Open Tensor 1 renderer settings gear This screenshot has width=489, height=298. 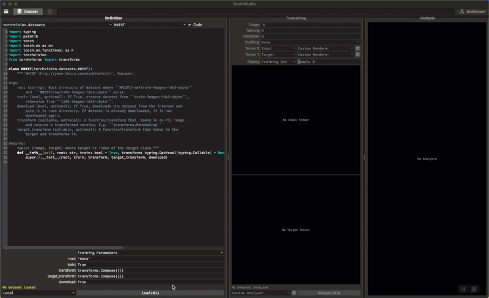coord(358,54)
